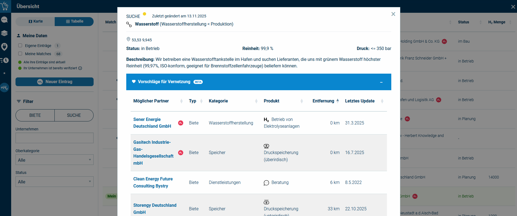Open the chat messages sidebar icon
This screenshot has height=216, width=517.
4,20
